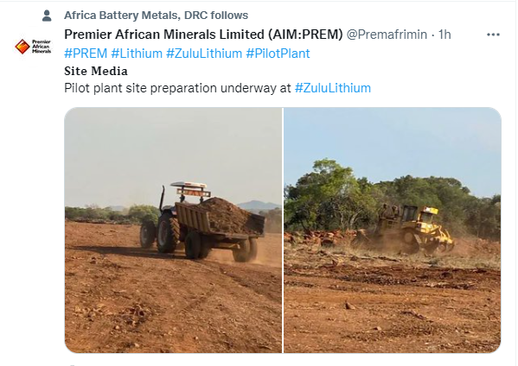Open the #PREM hashtag
This screenshot has height=366, width=518.
[86, 54]
